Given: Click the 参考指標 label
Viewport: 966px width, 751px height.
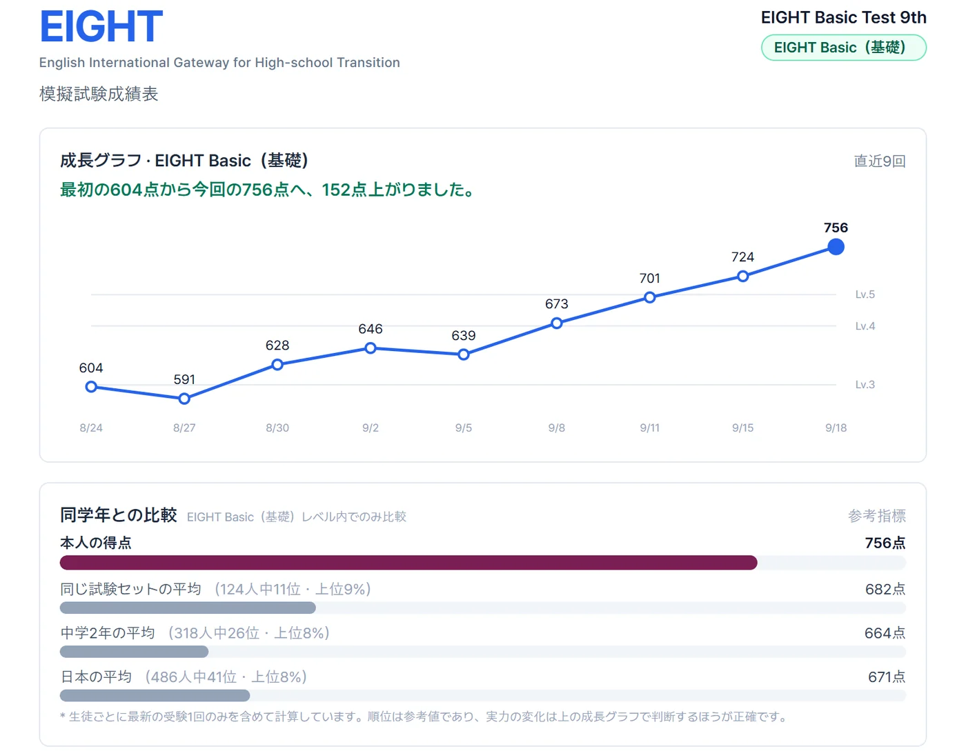Looking at the screenshot, I should [x=876, y=516].
